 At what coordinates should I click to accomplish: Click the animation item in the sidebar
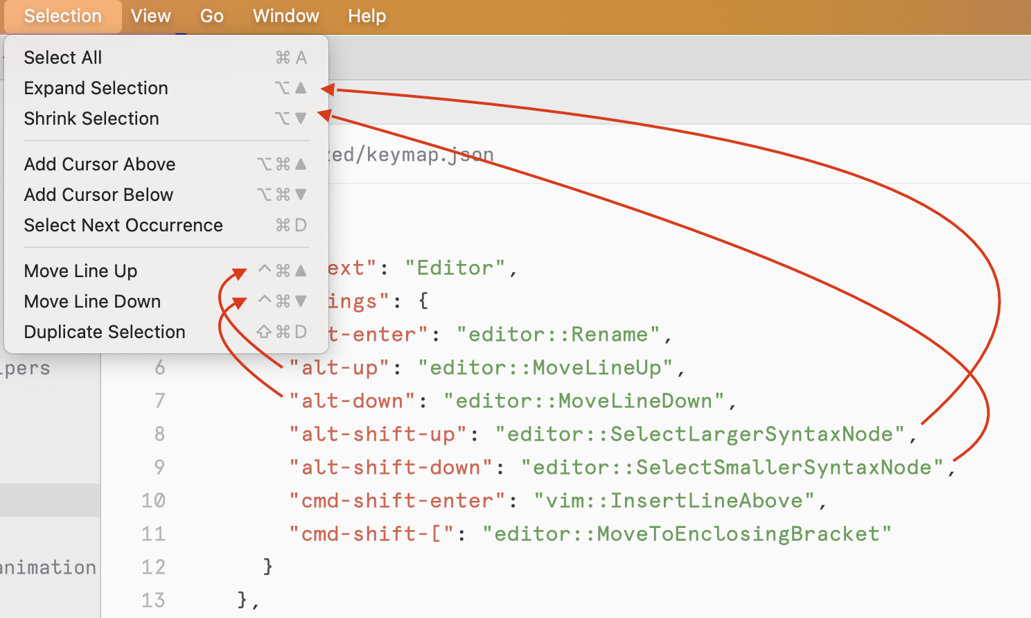coord(49,567)
